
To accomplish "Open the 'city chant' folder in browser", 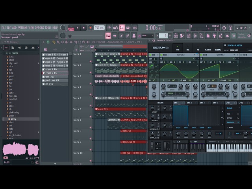I will click(x=13, y=63).
